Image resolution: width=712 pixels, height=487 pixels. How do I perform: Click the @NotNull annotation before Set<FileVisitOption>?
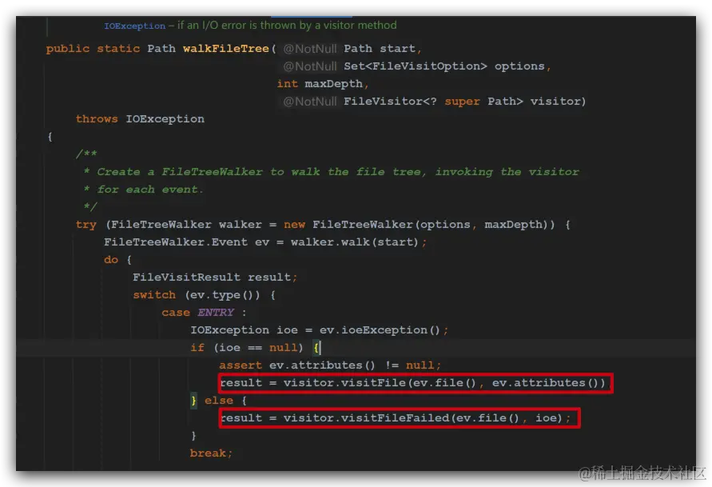310,66
